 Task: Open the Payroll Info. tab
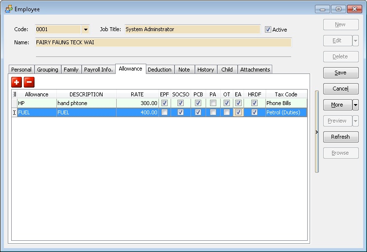click(x=98, y=70)
